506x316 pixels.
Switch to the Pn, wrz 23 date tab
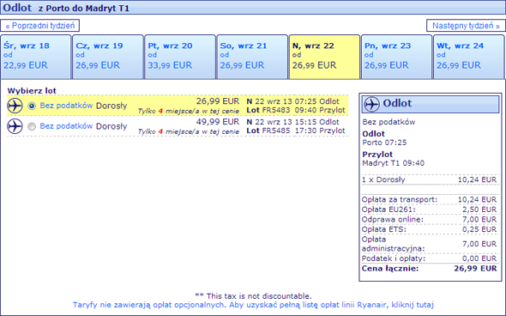[396, 57]
